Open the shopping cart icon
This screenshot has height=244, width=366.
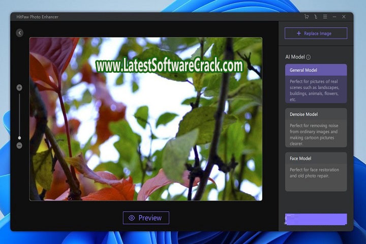(x=307, y=17)
